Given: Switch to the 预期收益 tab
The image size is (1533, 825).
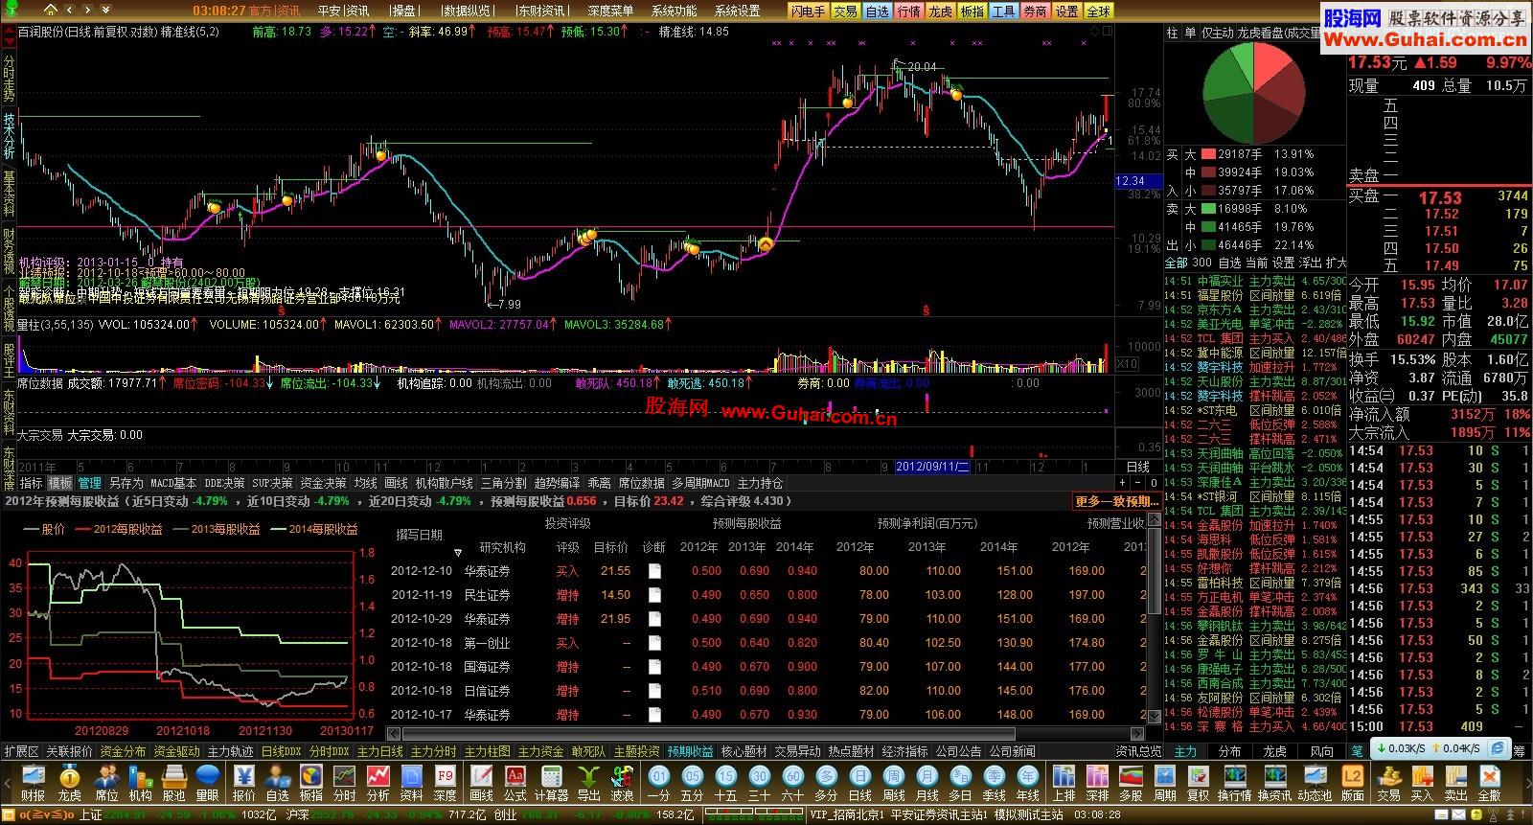Looking at the screenshot, I should 691,751.
